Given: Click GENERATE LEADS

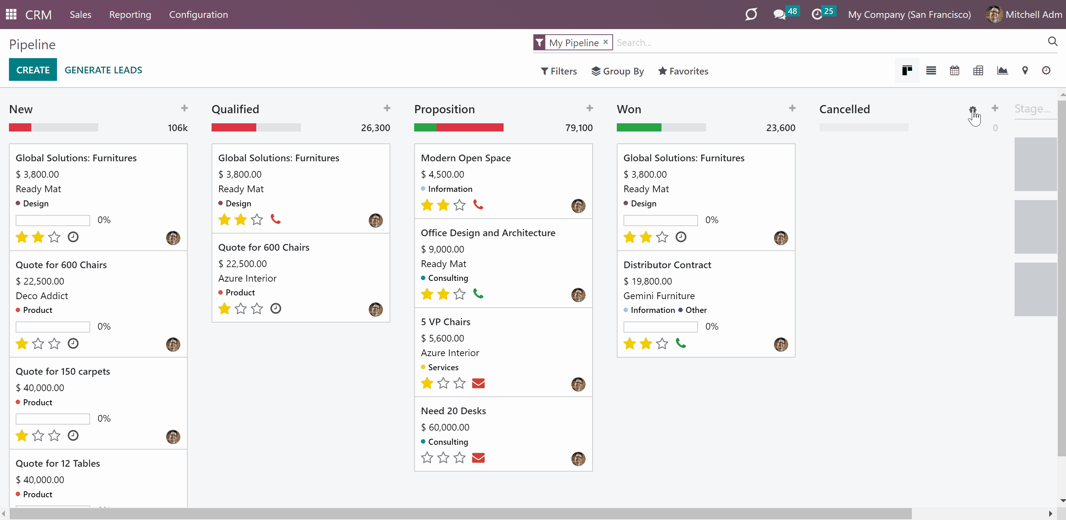Looking at the screenshot, I should point(103,70).
